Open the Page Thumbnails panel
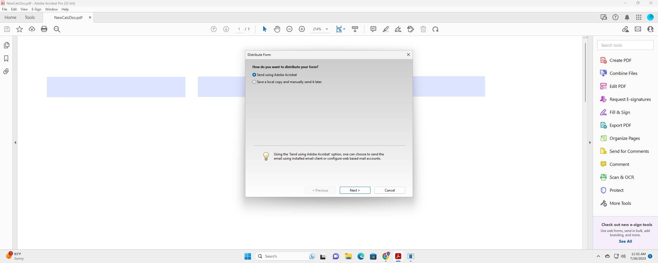Image resolution: width=658 pixels, height=263 pixels. (x=6, y=45)
